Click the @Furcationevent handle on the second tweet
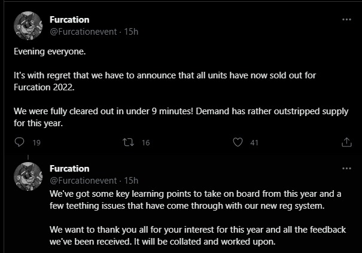The image size is (362, 253). pos(84,180)
